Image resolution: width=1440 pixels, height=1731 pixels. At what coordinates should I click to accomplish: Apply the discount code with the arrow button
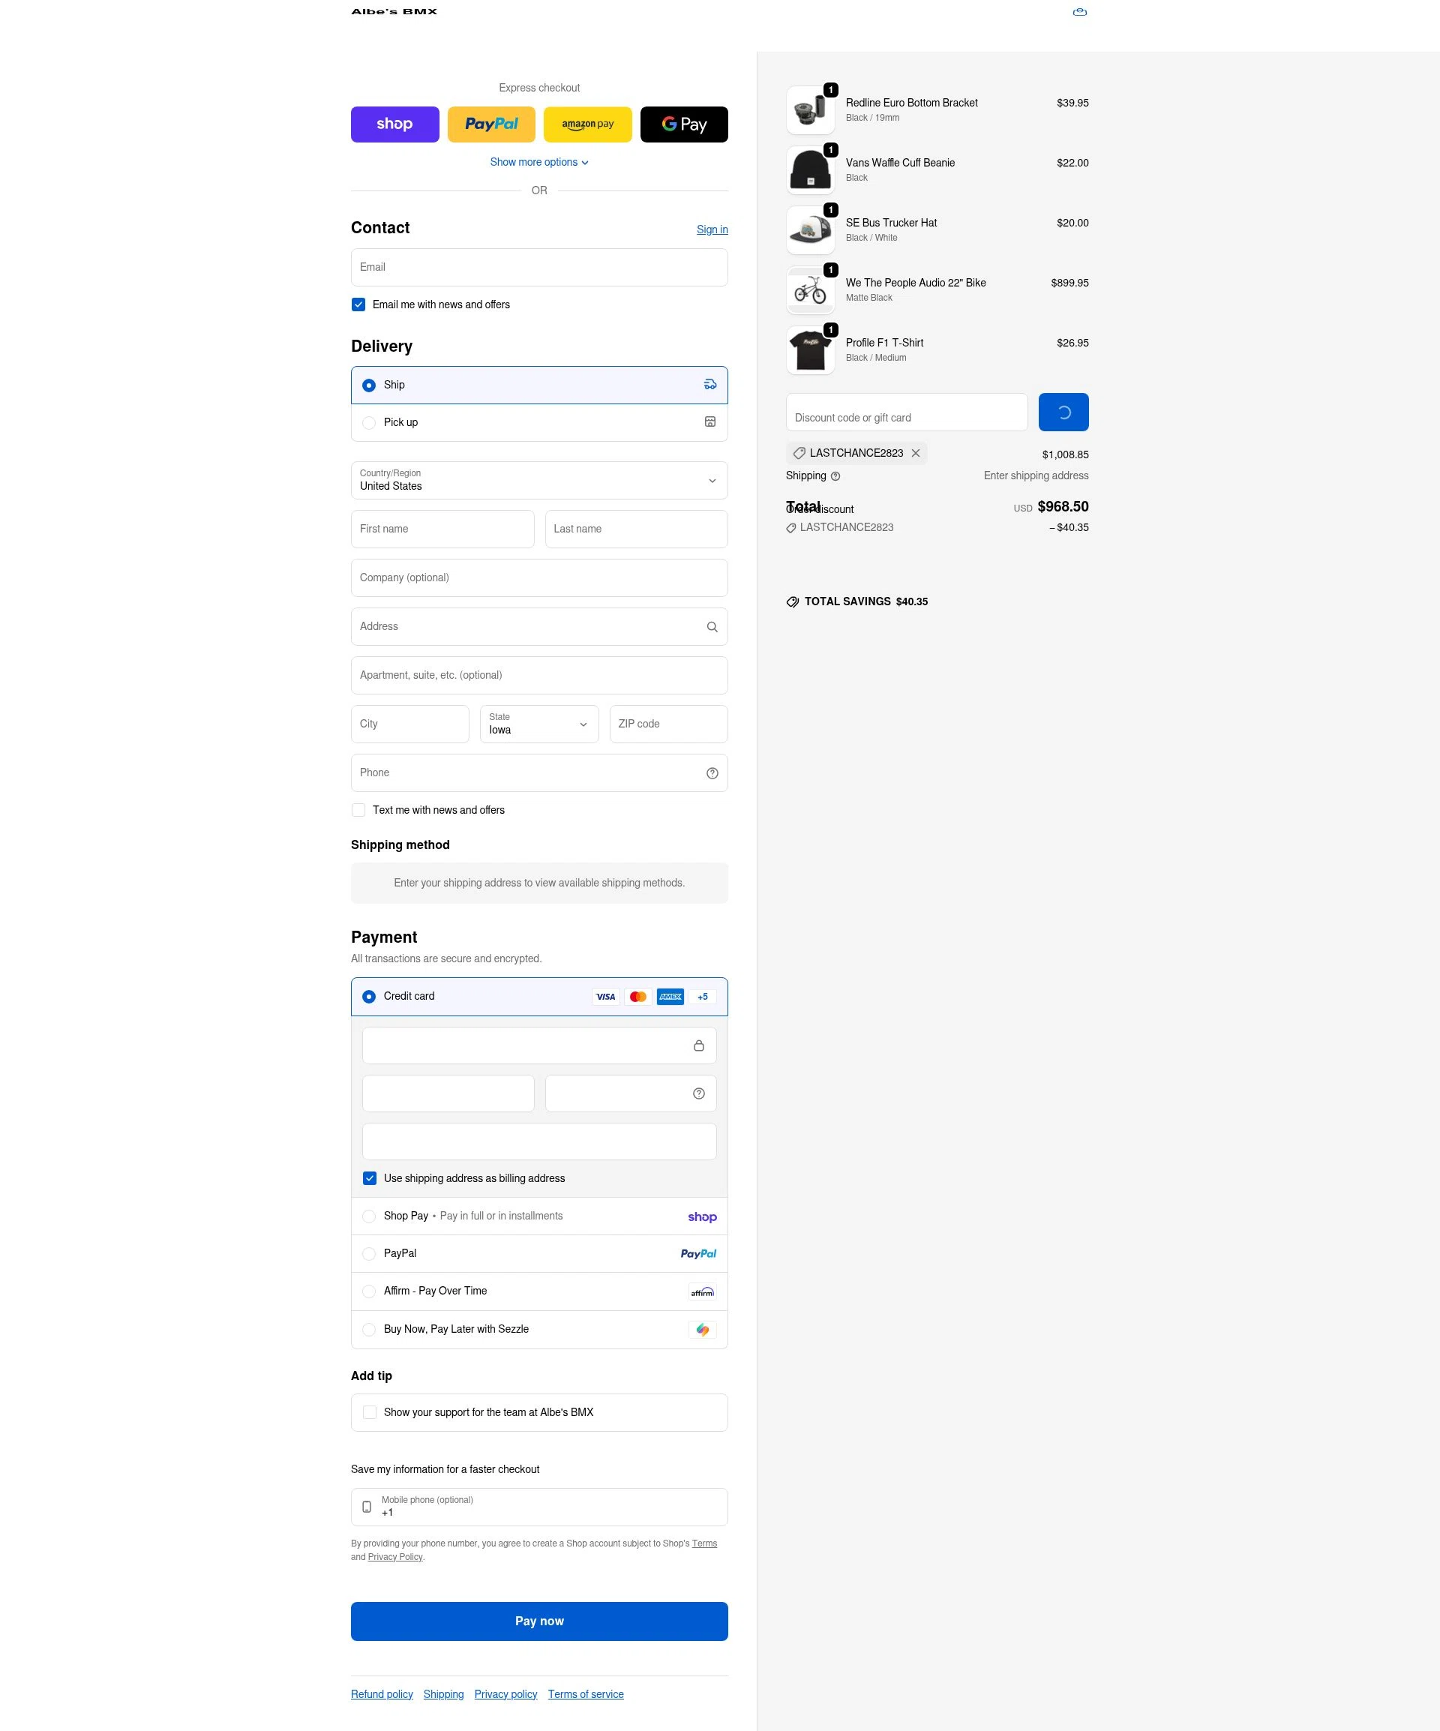(x=1063, y=411)
